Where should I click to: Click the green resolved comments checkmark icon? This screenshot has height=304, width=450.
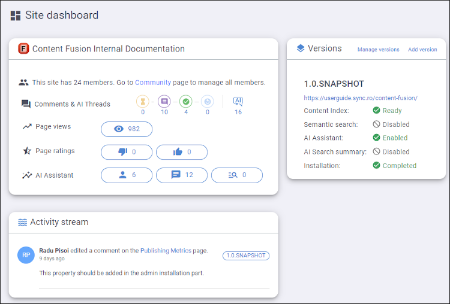pos(186,102)
